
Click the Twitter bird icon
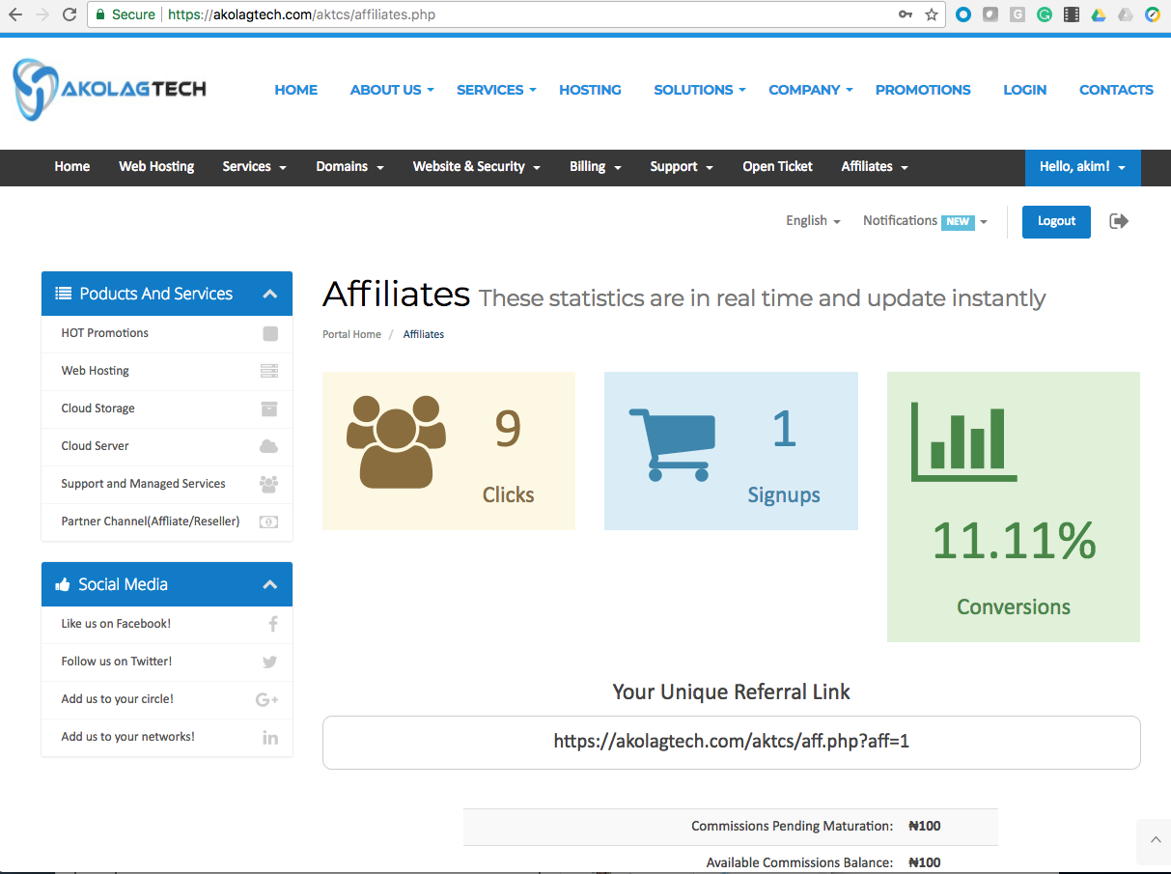269,662
